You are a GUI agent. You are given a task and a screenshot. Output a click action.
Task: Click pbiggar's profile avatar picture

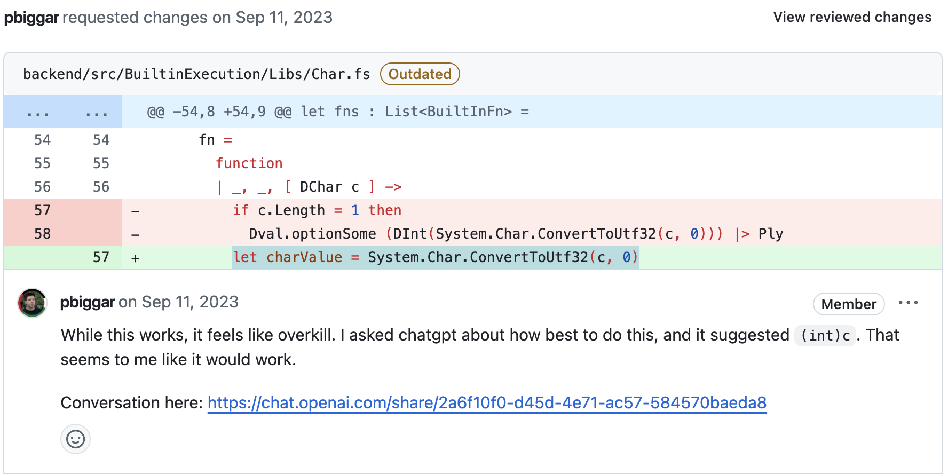[x=32, y=303]
